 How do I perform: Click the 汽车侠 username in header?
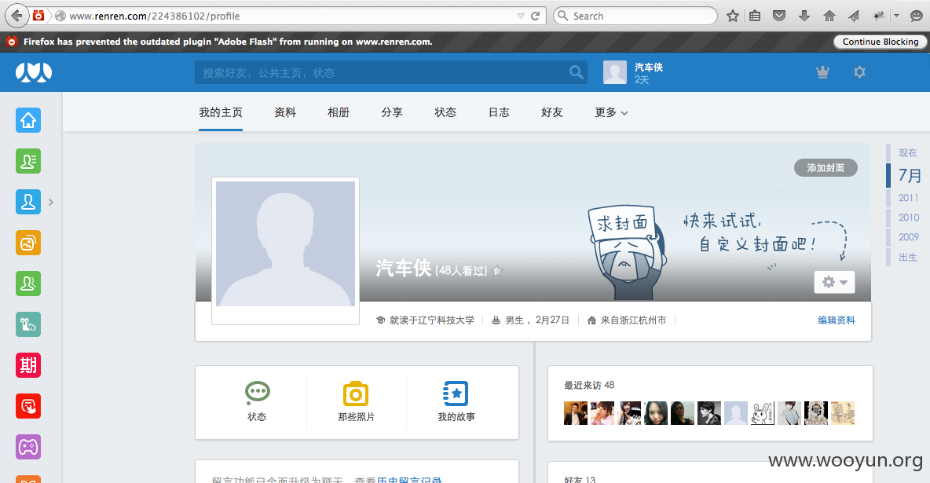pos(649,67)
